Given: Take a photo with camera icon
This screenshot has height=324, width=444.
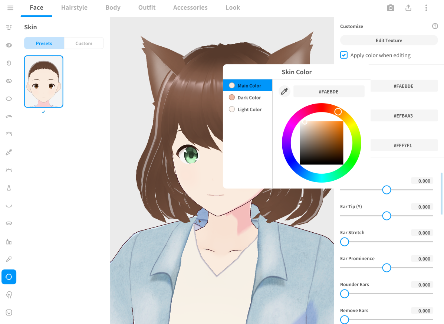Looking at the screenshot, I should click(x=390, y=8).
